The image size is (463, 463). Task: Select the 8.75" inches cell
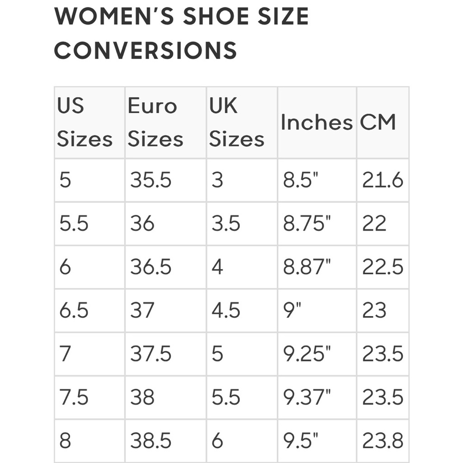pos(317,224)
